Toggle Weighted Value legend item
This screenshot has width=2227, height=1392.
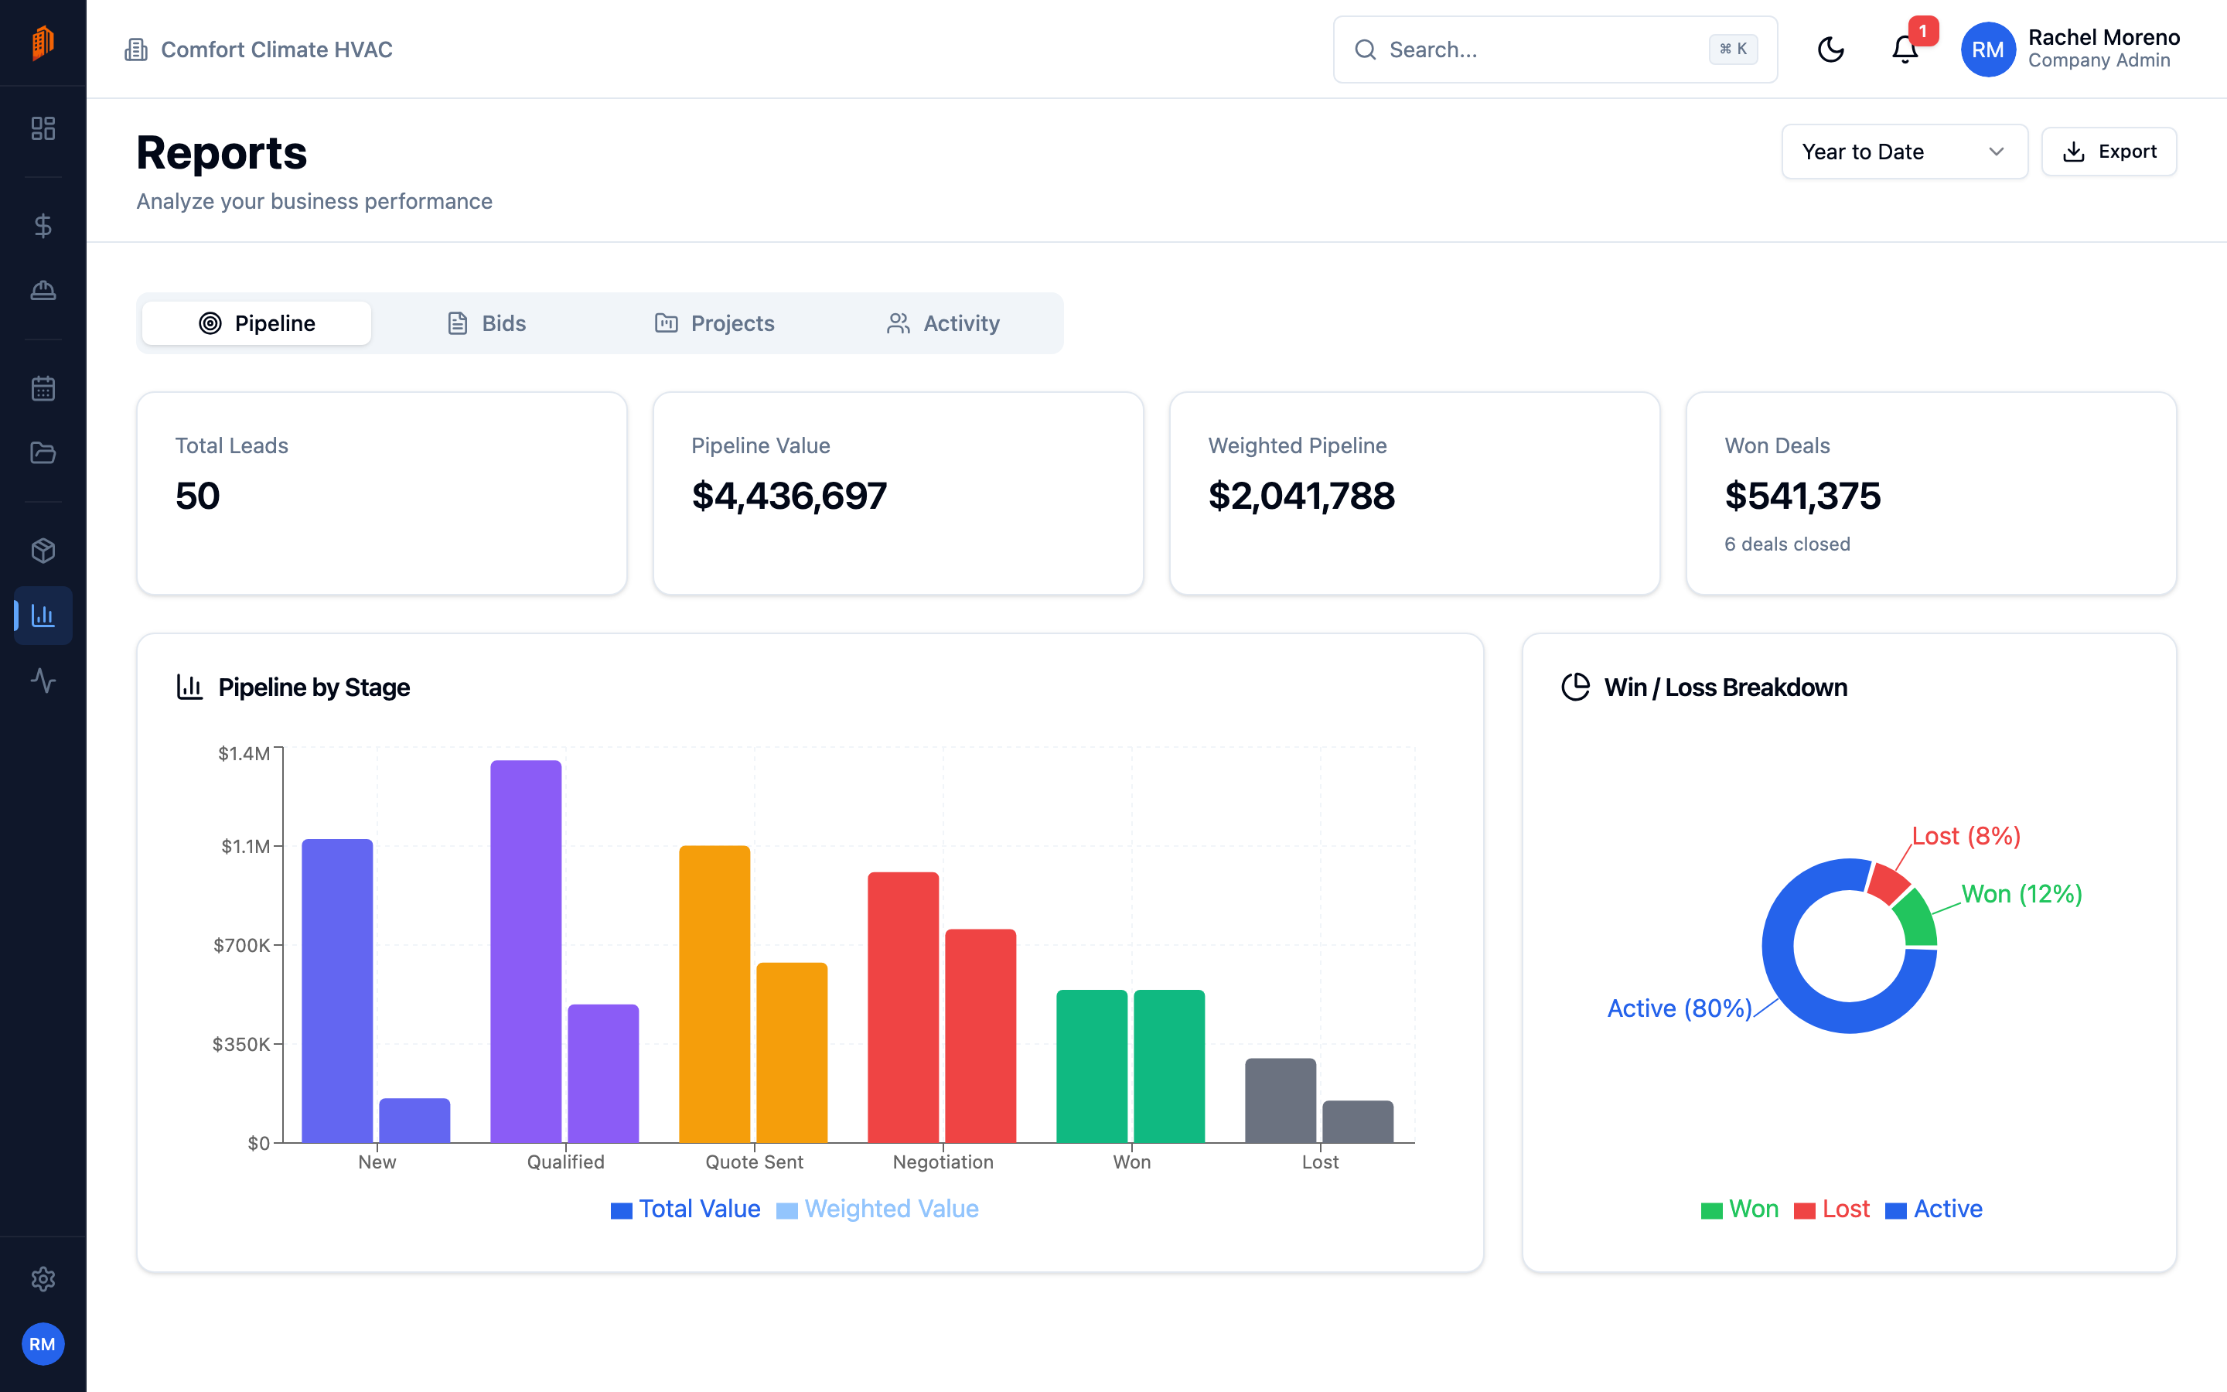(877, 1209)
